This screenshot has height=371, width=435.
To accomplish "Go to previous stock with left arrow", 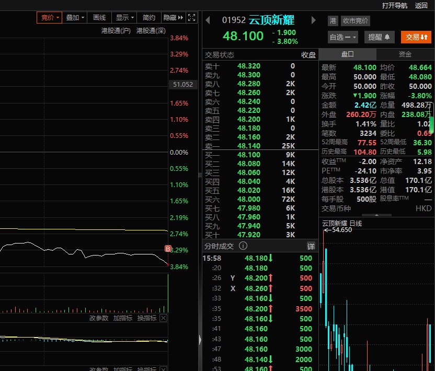I will (x=208, y=20).
